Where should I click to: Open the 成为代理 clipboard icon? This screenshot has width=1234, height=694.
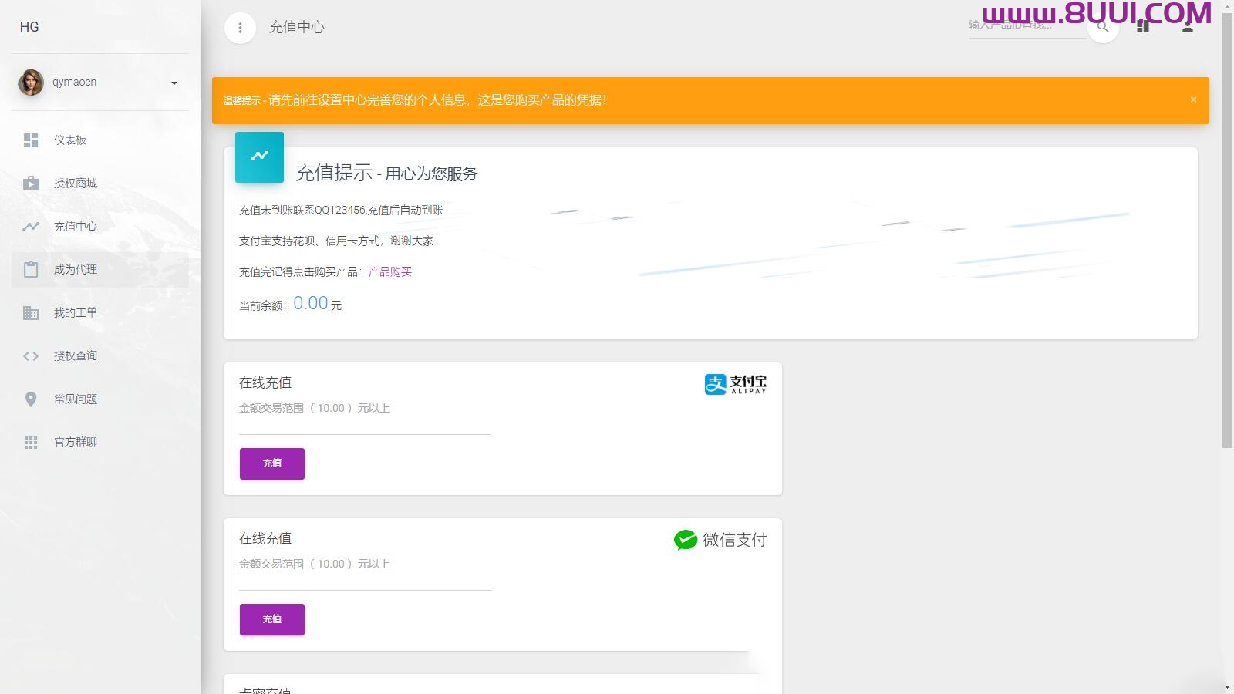[x=31, y=269]
